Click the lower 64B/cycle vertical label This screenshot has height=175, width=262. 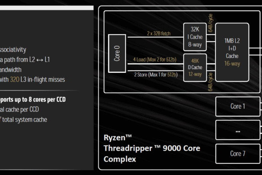click(210, 82)
